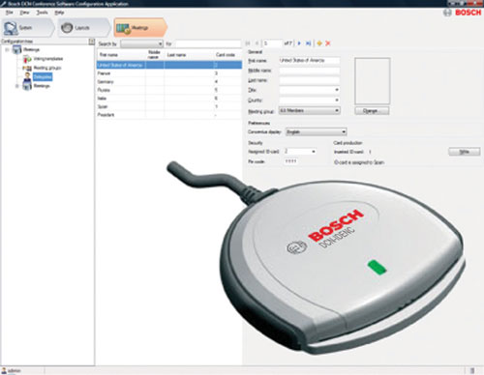Open the System workflow step
The image size is (484, 375).
click(28, 28)
